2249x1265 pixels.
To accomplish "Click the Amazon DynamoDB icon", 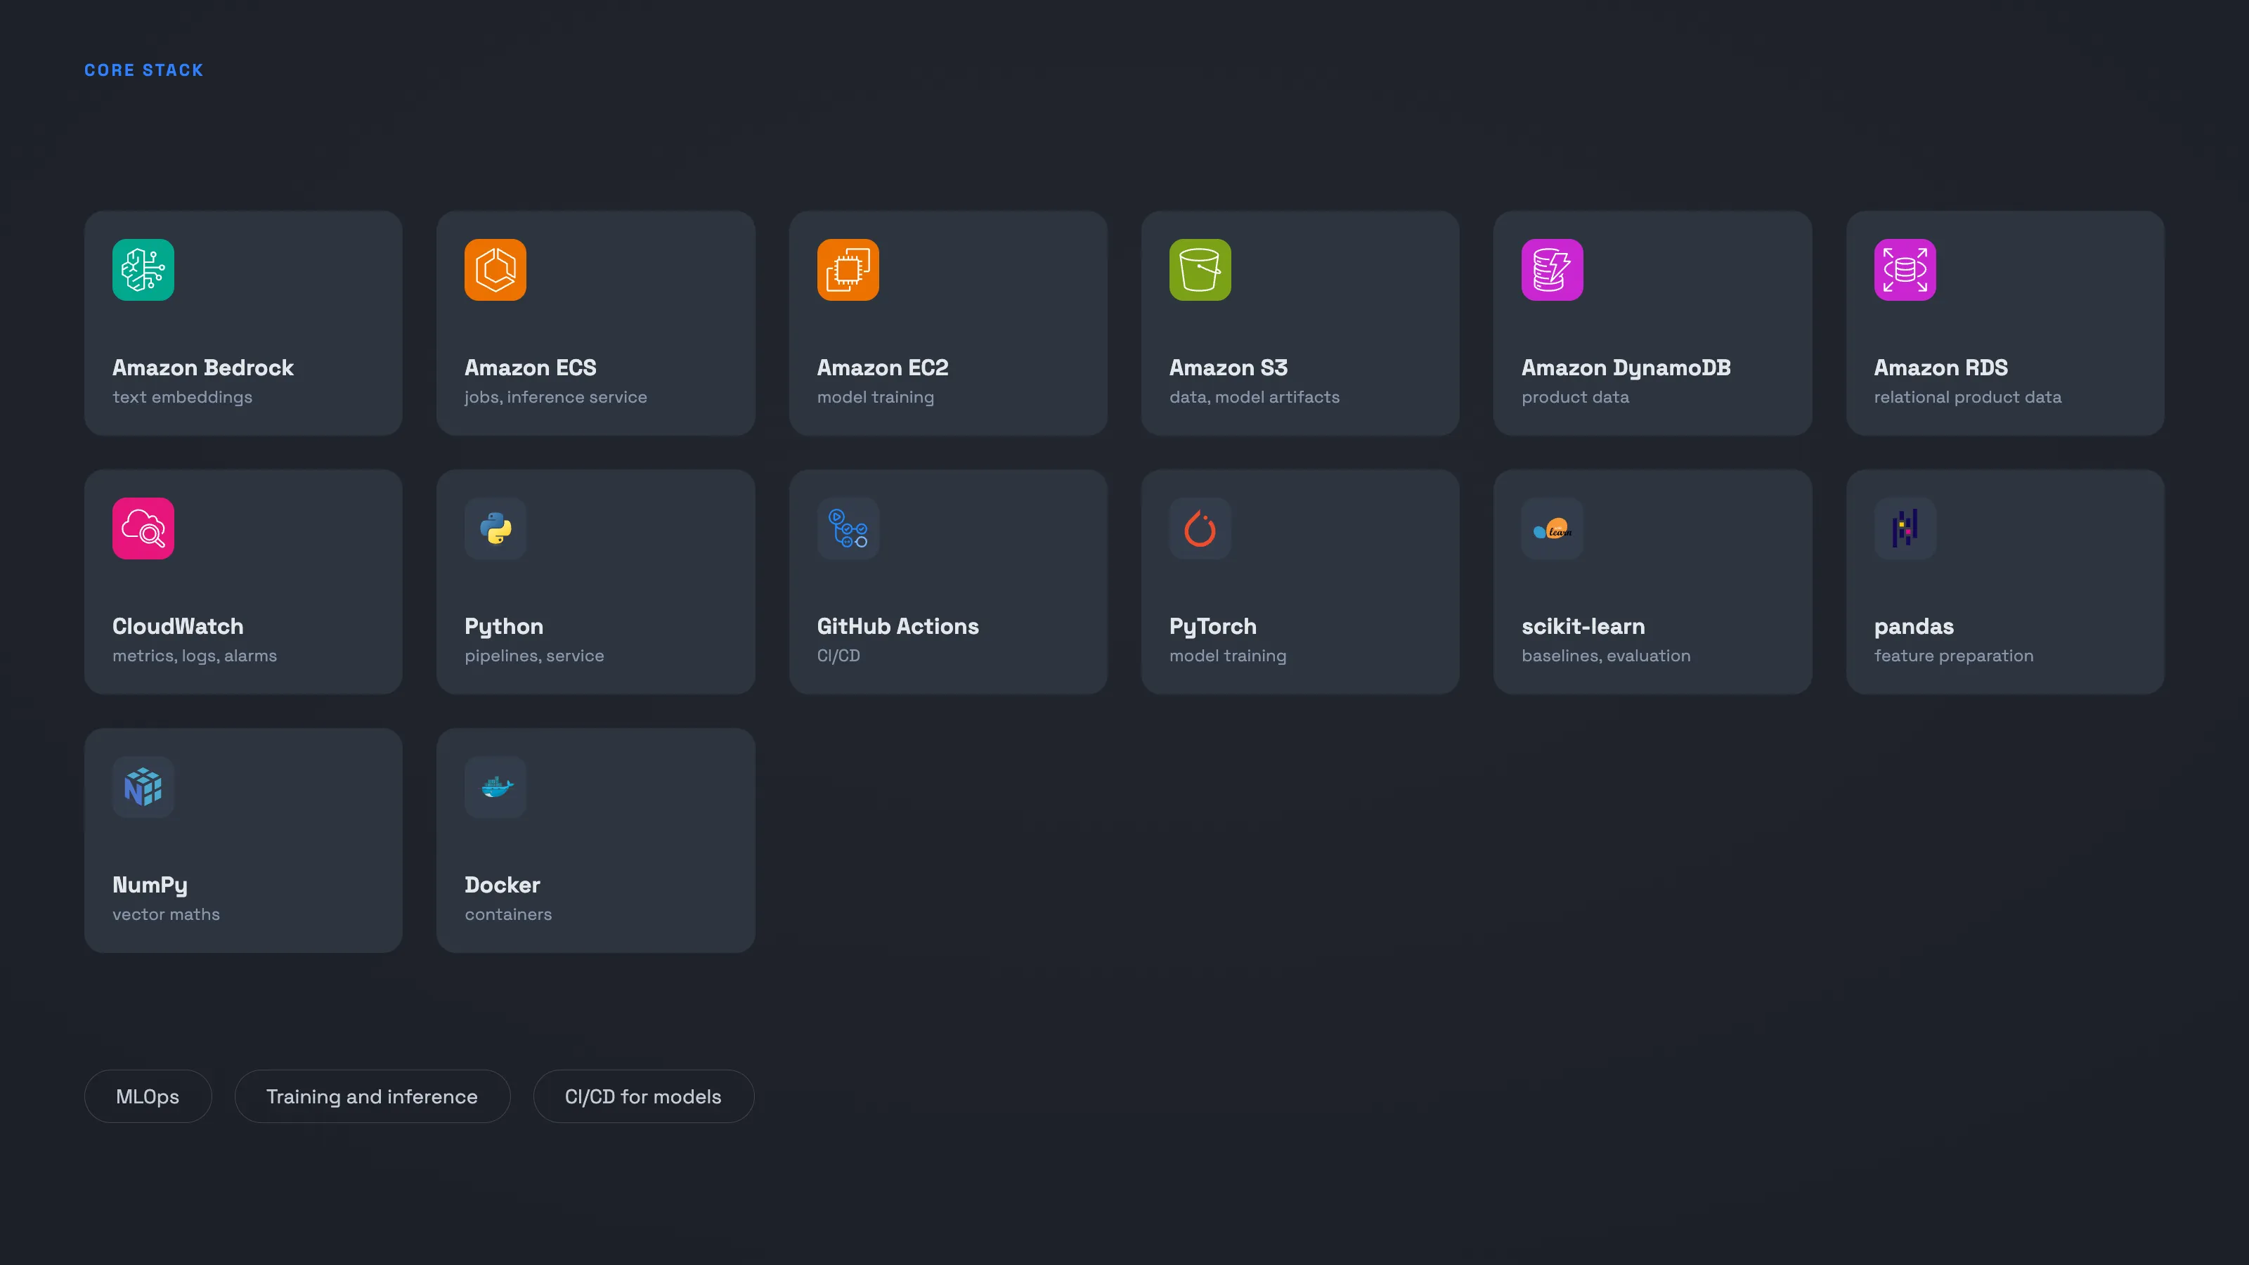I will [x=1553, y=270].
